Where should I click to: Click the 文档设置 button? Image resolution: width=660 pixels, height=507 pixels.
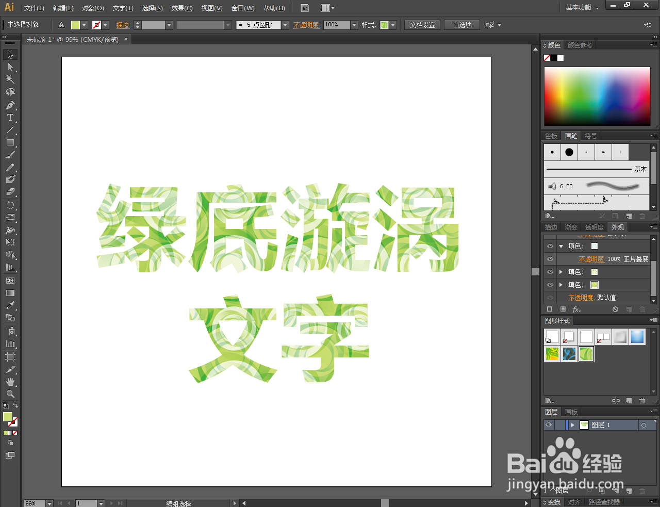422,24
